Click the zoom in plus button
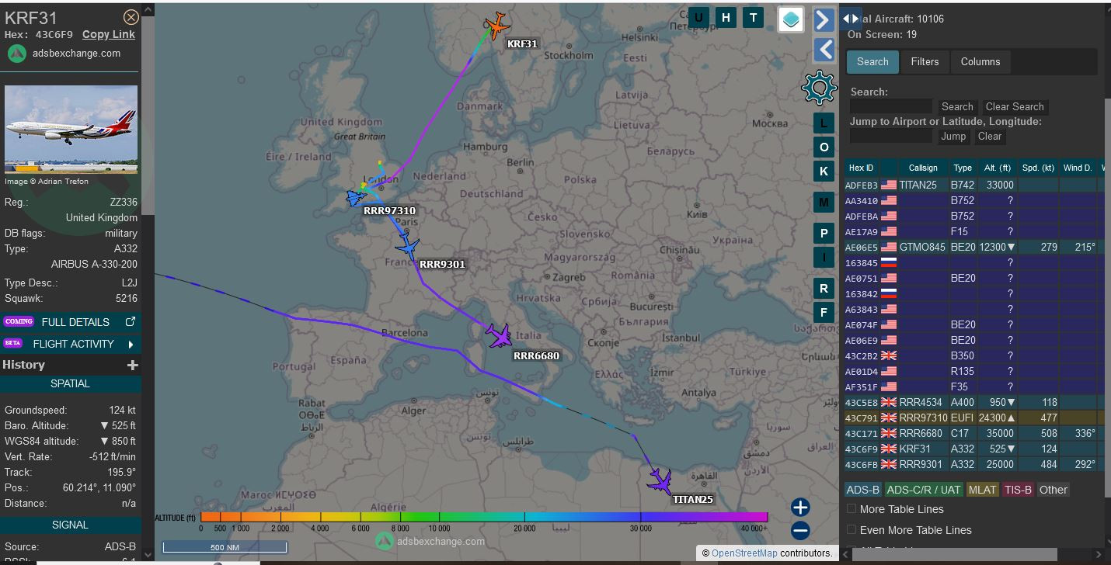This screenshot has height=565, width=1111. [800, 508]
